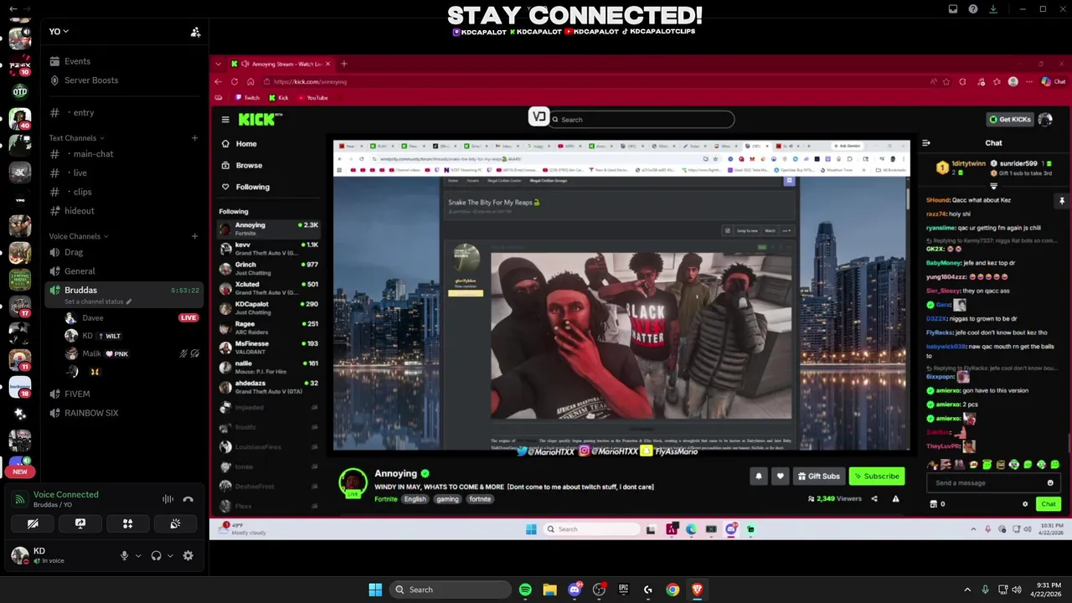Viewport: 1072px width, 603px height.
Task: Share your screen in Discord
Action: (80, 523)
